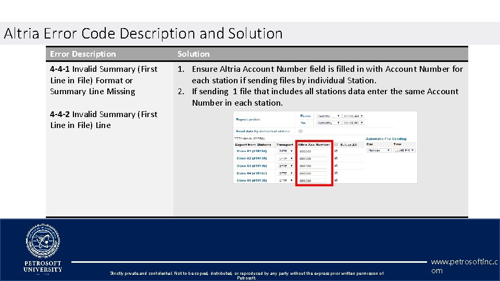The width and height of the screenshot is (500, 281).
Task: Click Store 05 Altria Acc Number field
Action: 313,181
